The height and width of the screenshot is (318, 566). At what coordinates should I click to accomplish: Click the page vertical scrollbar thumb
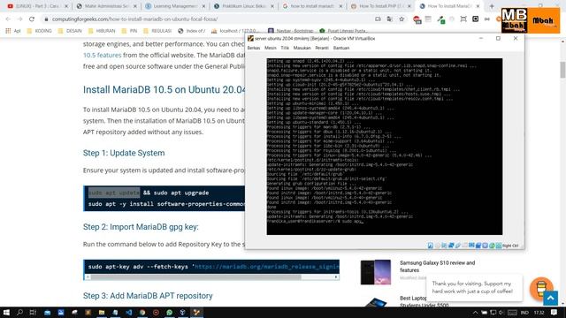pyautogui.click(x=562, y=70)
